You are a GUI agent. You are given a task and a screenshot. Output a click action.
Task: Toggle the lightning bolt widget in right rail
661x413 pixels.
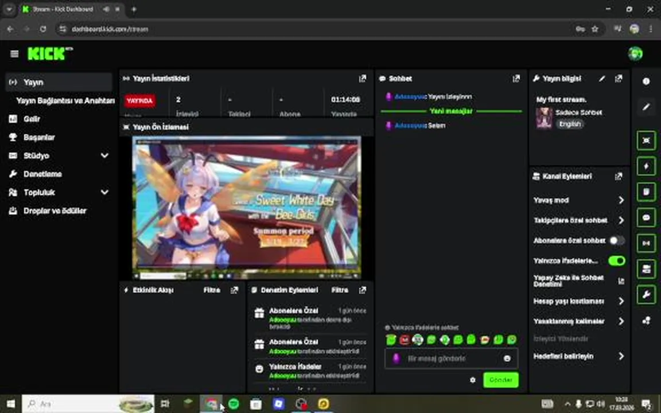(x=646, y=166)
